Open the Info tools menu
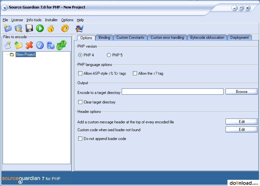This screenshot has height=186, width=260. pyautogui.click(x=34, y=20)
